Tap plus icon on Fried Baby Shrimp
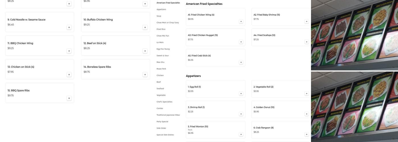The width and height of the screenshot is (398, 142). [306, 21]
